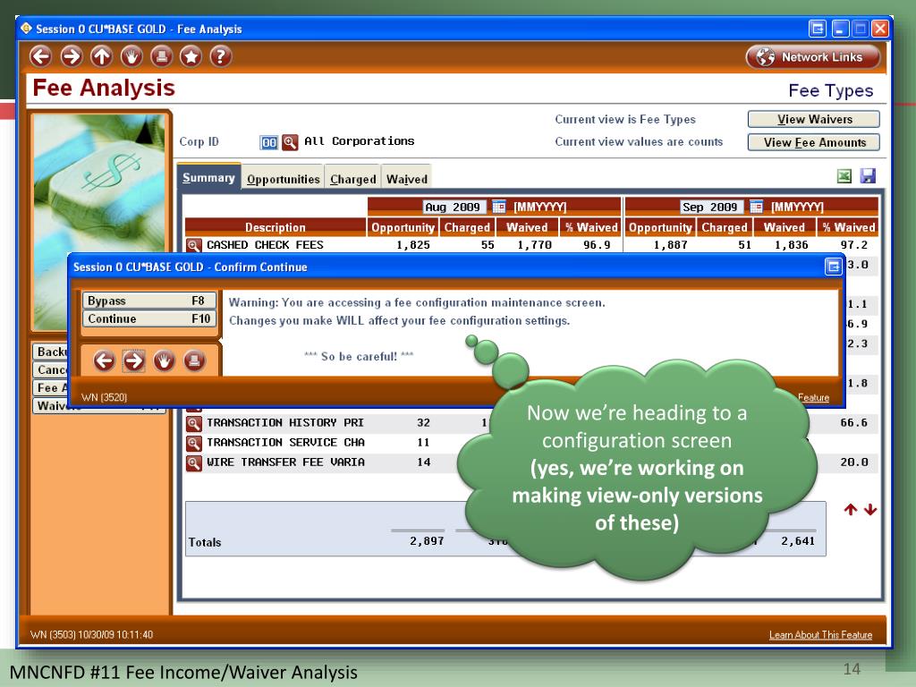Open detail for TRANSACTION HISTORY PRI row
Viewport: 916px width, 687px height.
coord(194,423)
